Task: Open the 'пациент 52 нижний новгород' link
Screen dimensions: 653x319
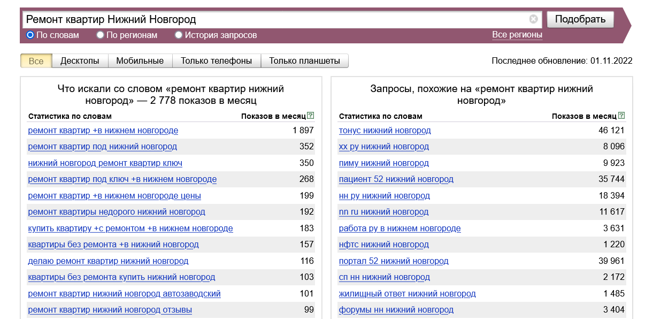Action: click(396, 179)
